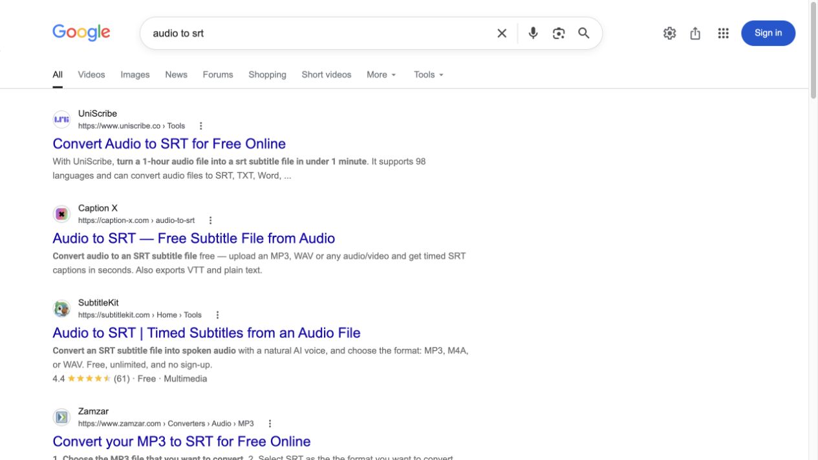Click the SubtitleKit site name text
The width and height of the screenshot is (818, 460).
[x=98, y=302]
